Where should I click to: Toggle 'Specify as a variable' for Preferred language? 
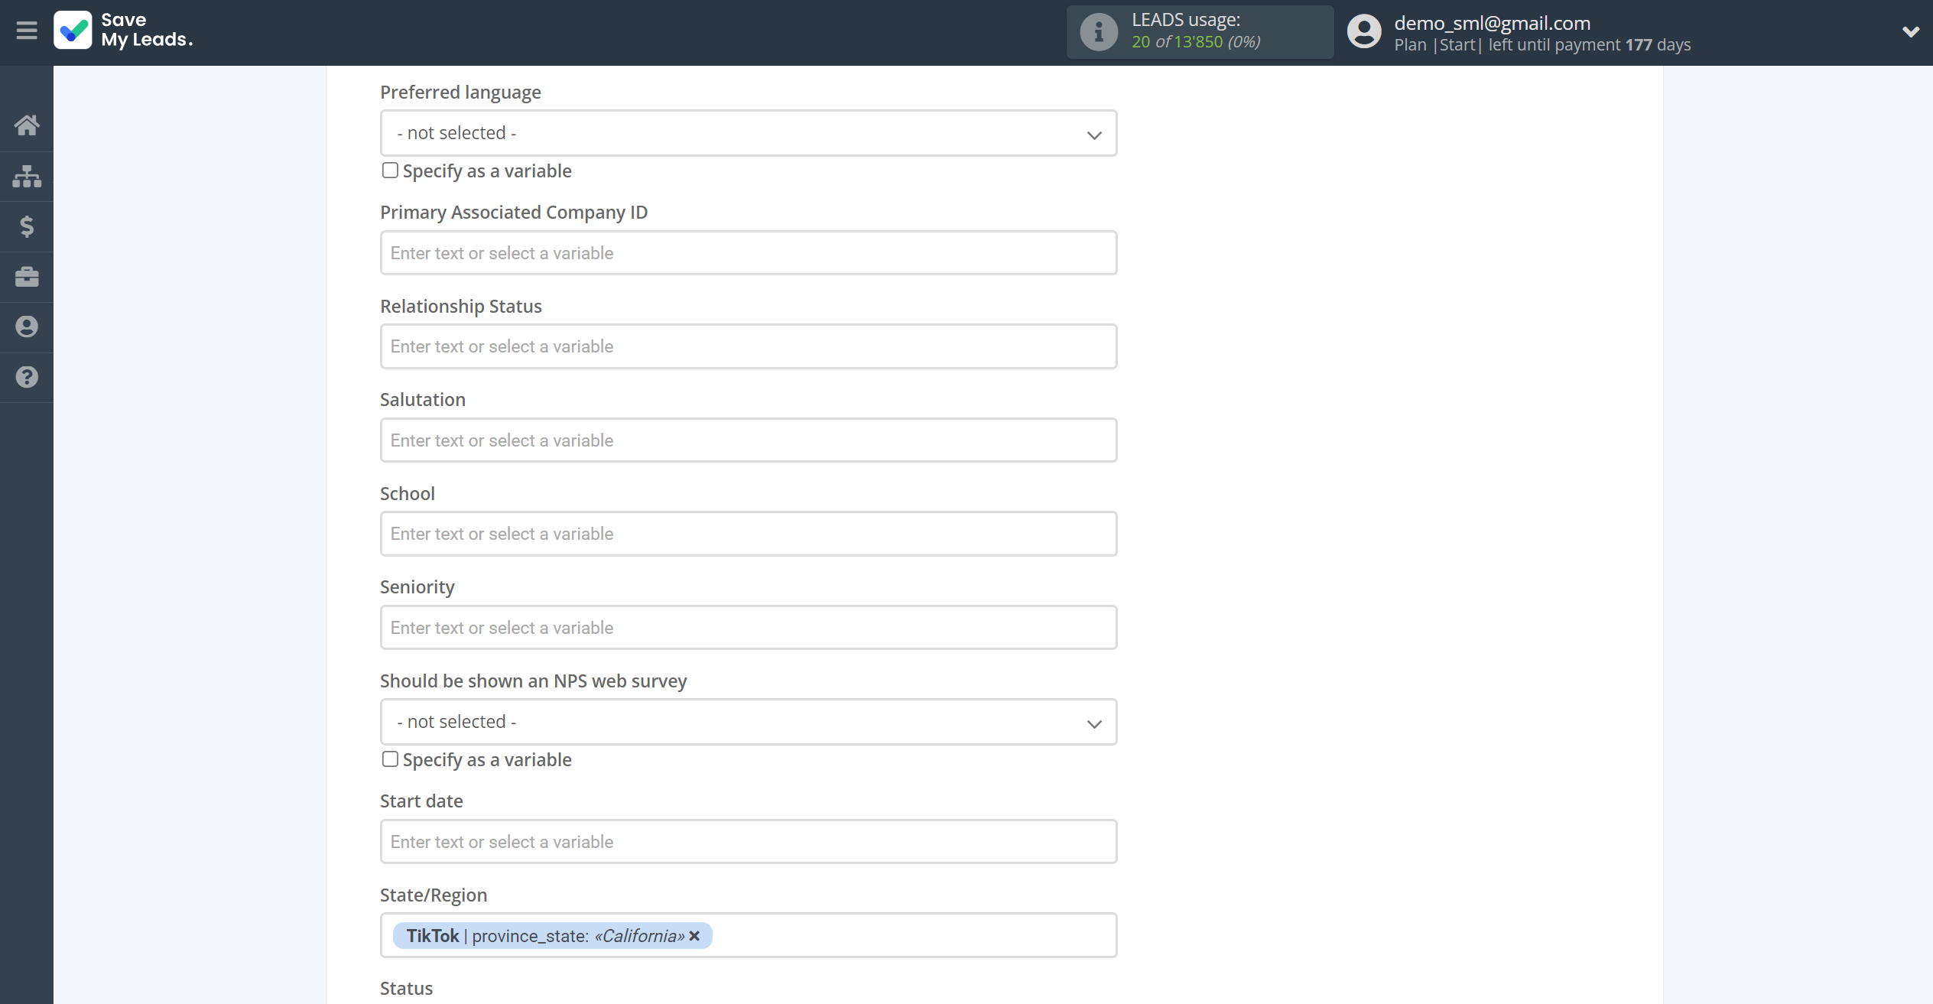(x=388, y=169)
